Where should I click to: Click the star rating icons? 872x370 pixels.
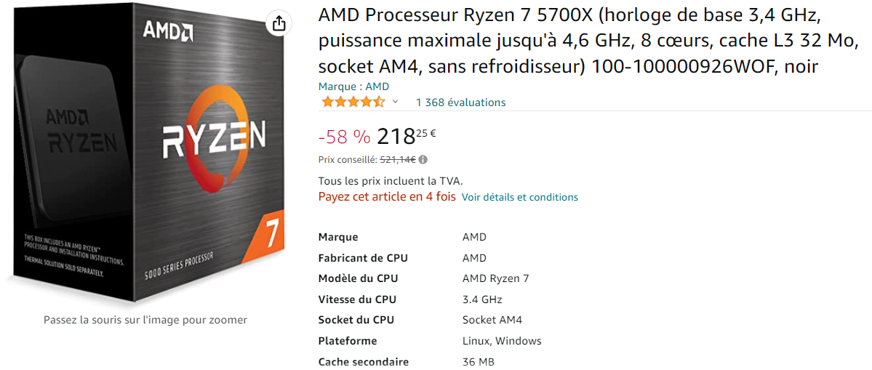pyautogui.click(x=353, y=102)
